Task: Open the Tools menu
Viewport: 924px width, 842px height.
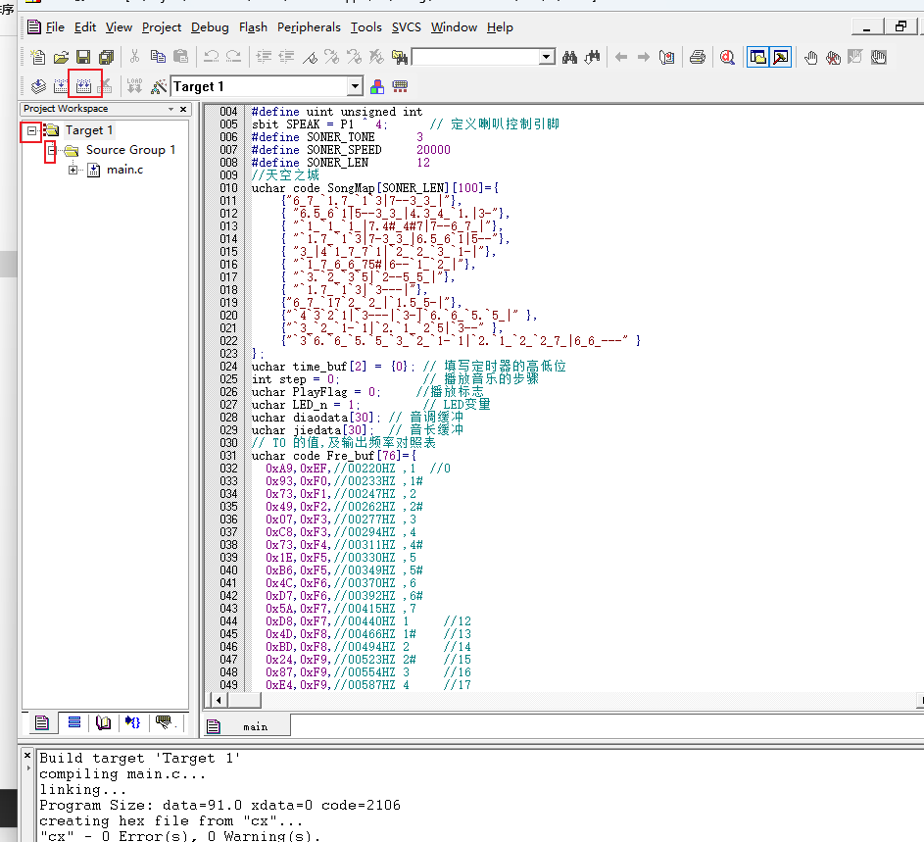Action: (365, 27)
